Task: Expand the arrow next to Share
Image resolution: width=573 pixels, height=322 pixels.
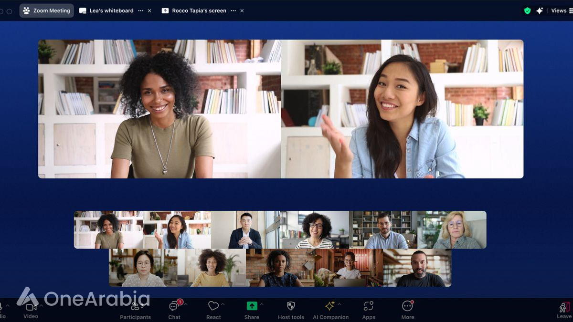Action: 262,304
